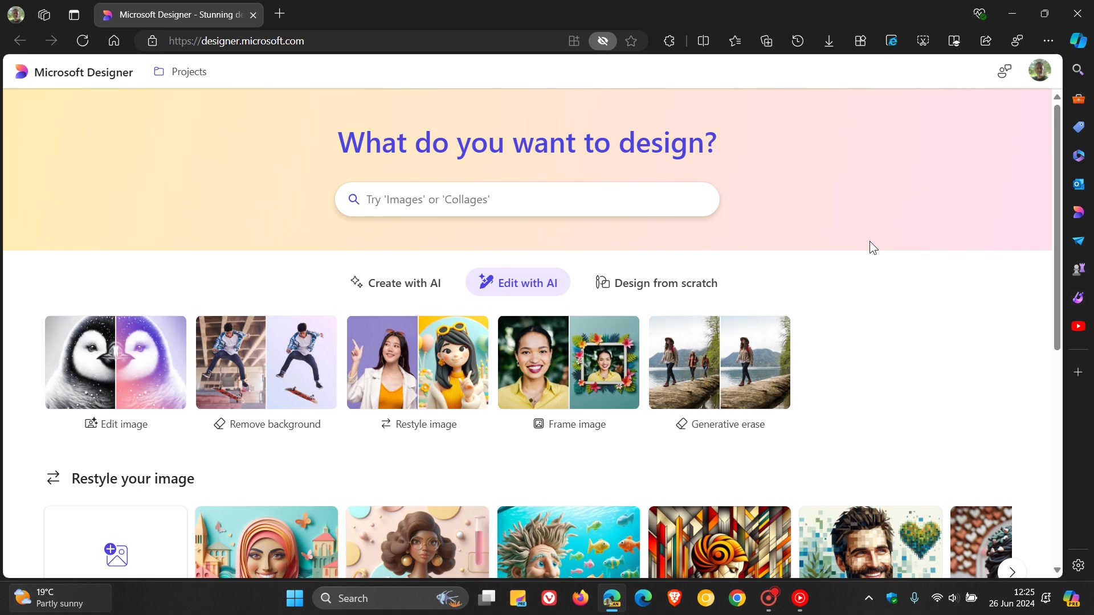Screen dimensions: 1094x615
Task: Choose the pixelated man with heart restyle
Action: [871, 542]
